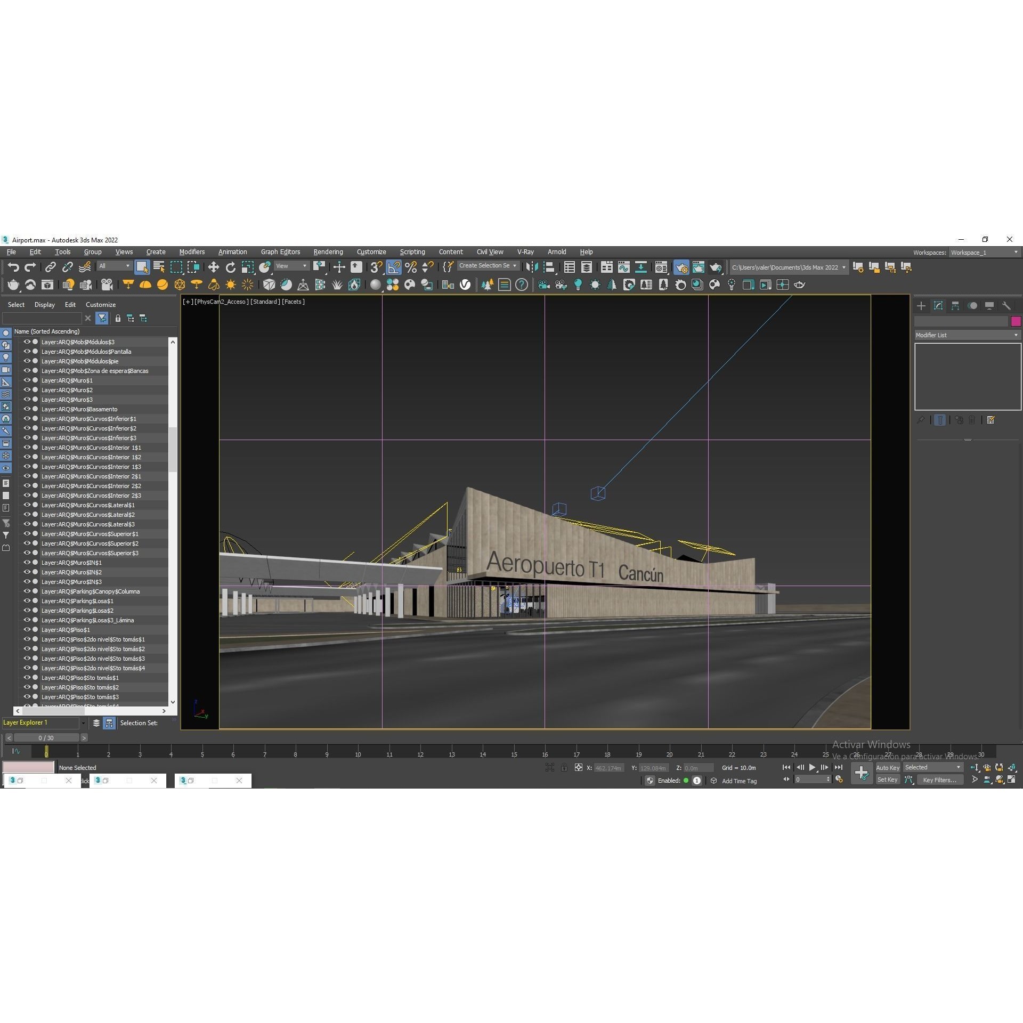The height and width of the screenshot is (1023, 1023).
Task: Open key filter Selected dropdown
Action: click(x=933, y=768)
